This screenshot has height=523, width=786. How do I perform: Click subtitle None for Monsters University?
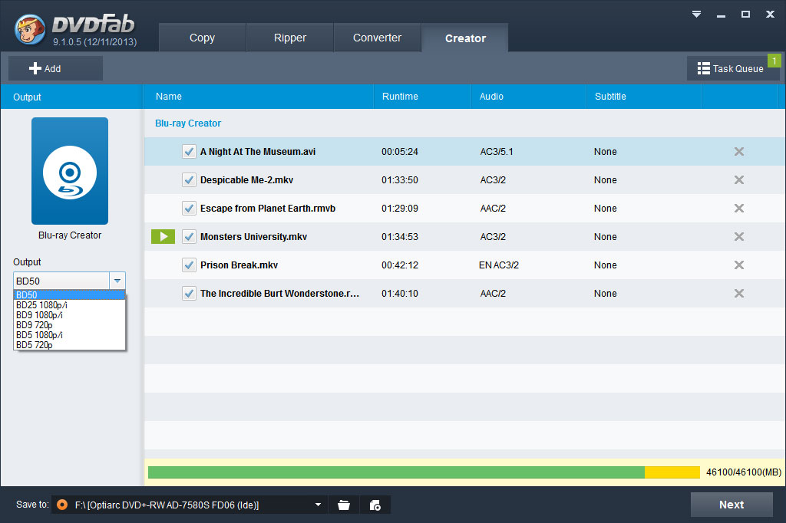pos(605,236)
